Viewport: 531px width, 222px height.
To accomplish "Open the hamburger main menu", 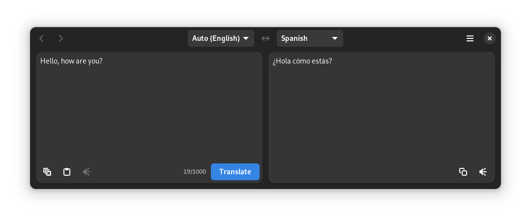I will coord(470,38).
